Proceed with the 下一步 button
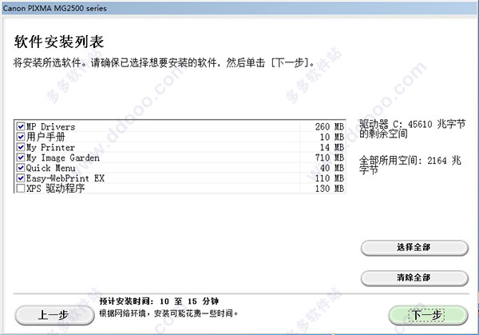Screen dimensions: 479x335 coord(428,315)
